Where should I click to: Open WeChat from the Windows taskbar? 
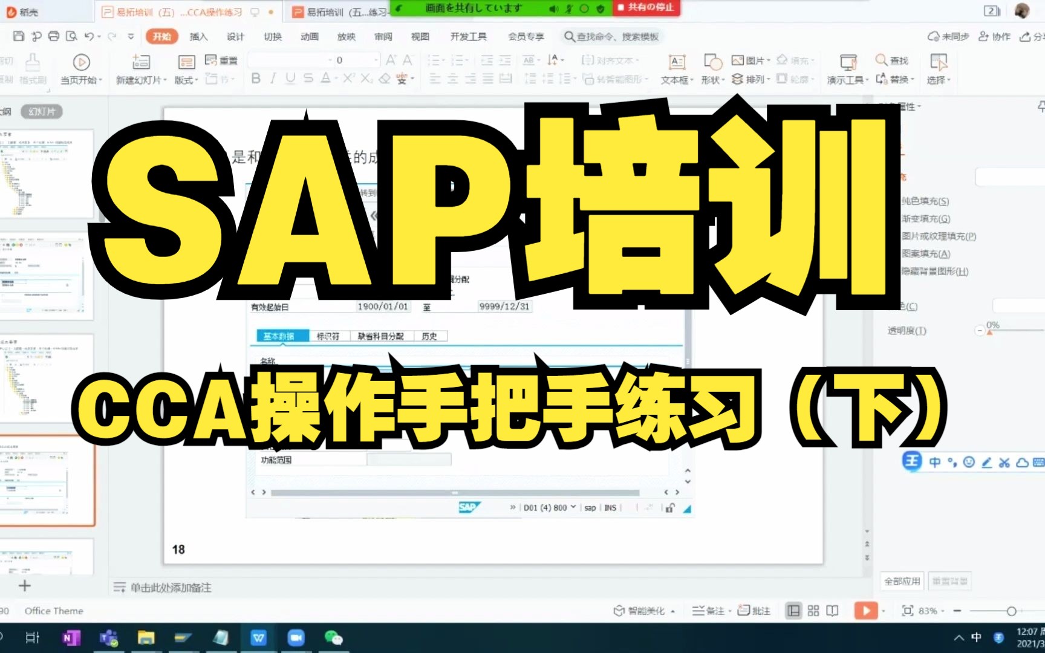[x=333, y=637]
